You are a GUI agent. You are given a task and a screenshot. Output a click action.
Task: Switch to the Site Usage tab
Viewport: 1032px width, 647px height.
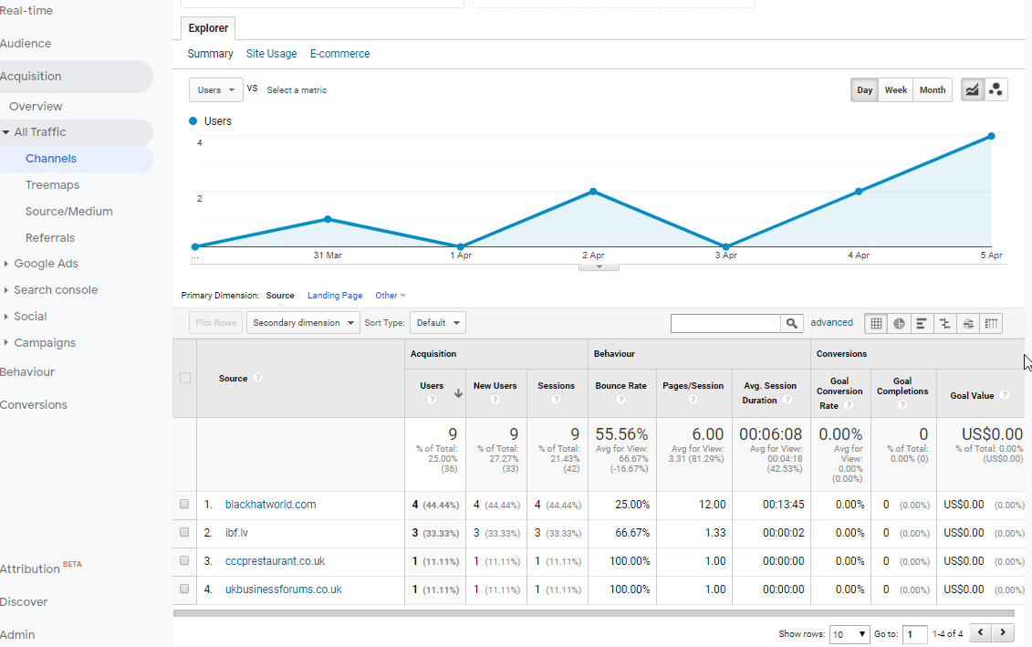point(271,54)
